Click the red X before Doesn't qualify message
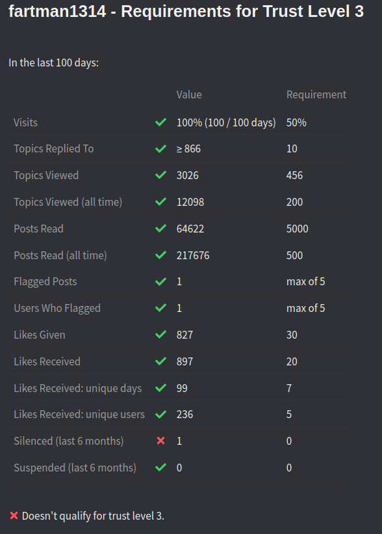382x534 pixels. click(14, 516)
